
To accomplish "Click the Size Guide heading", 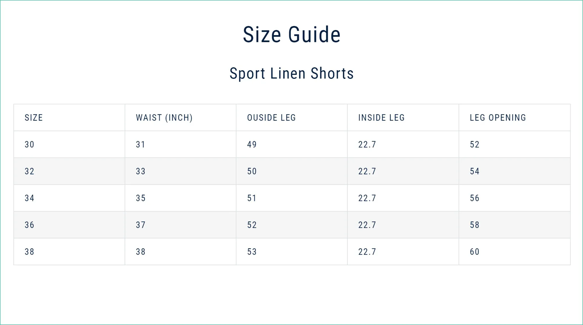I will pos(292,35).
